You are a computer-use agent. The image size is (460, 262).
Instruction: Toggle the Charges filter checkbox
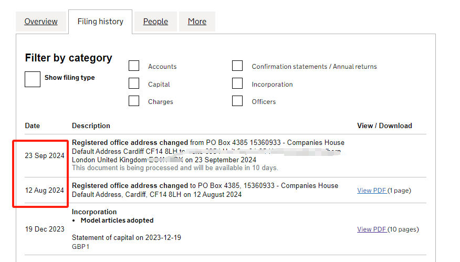(134, 101)
